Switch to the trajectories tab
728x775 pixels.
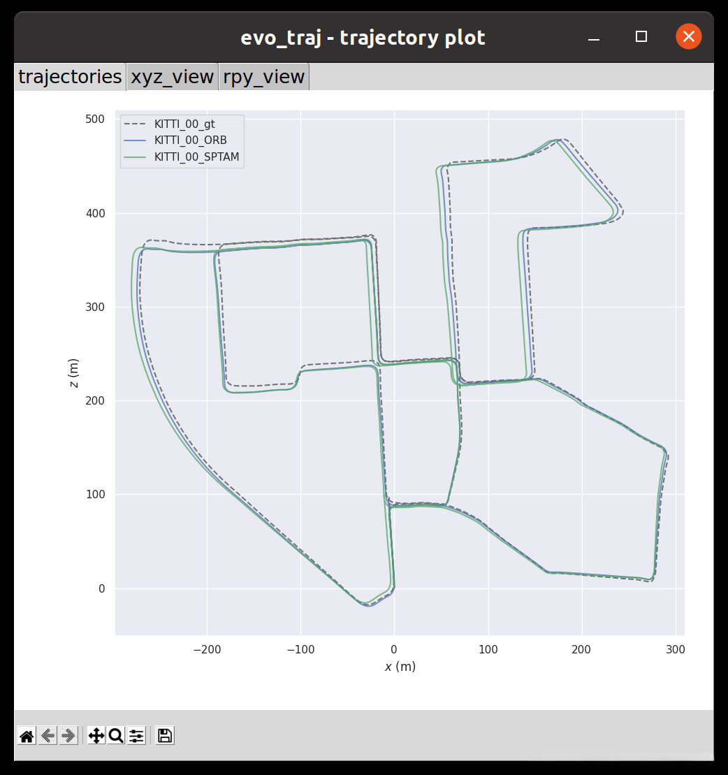point(70,77)
